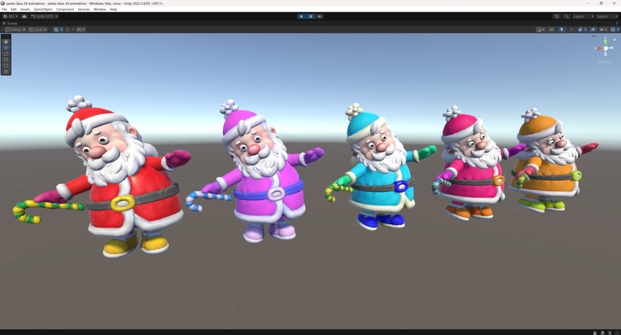This screenshot has height=335, width=621.
Task: Expand scene camera settings dropdown arrow
Action: click(606, 30)
